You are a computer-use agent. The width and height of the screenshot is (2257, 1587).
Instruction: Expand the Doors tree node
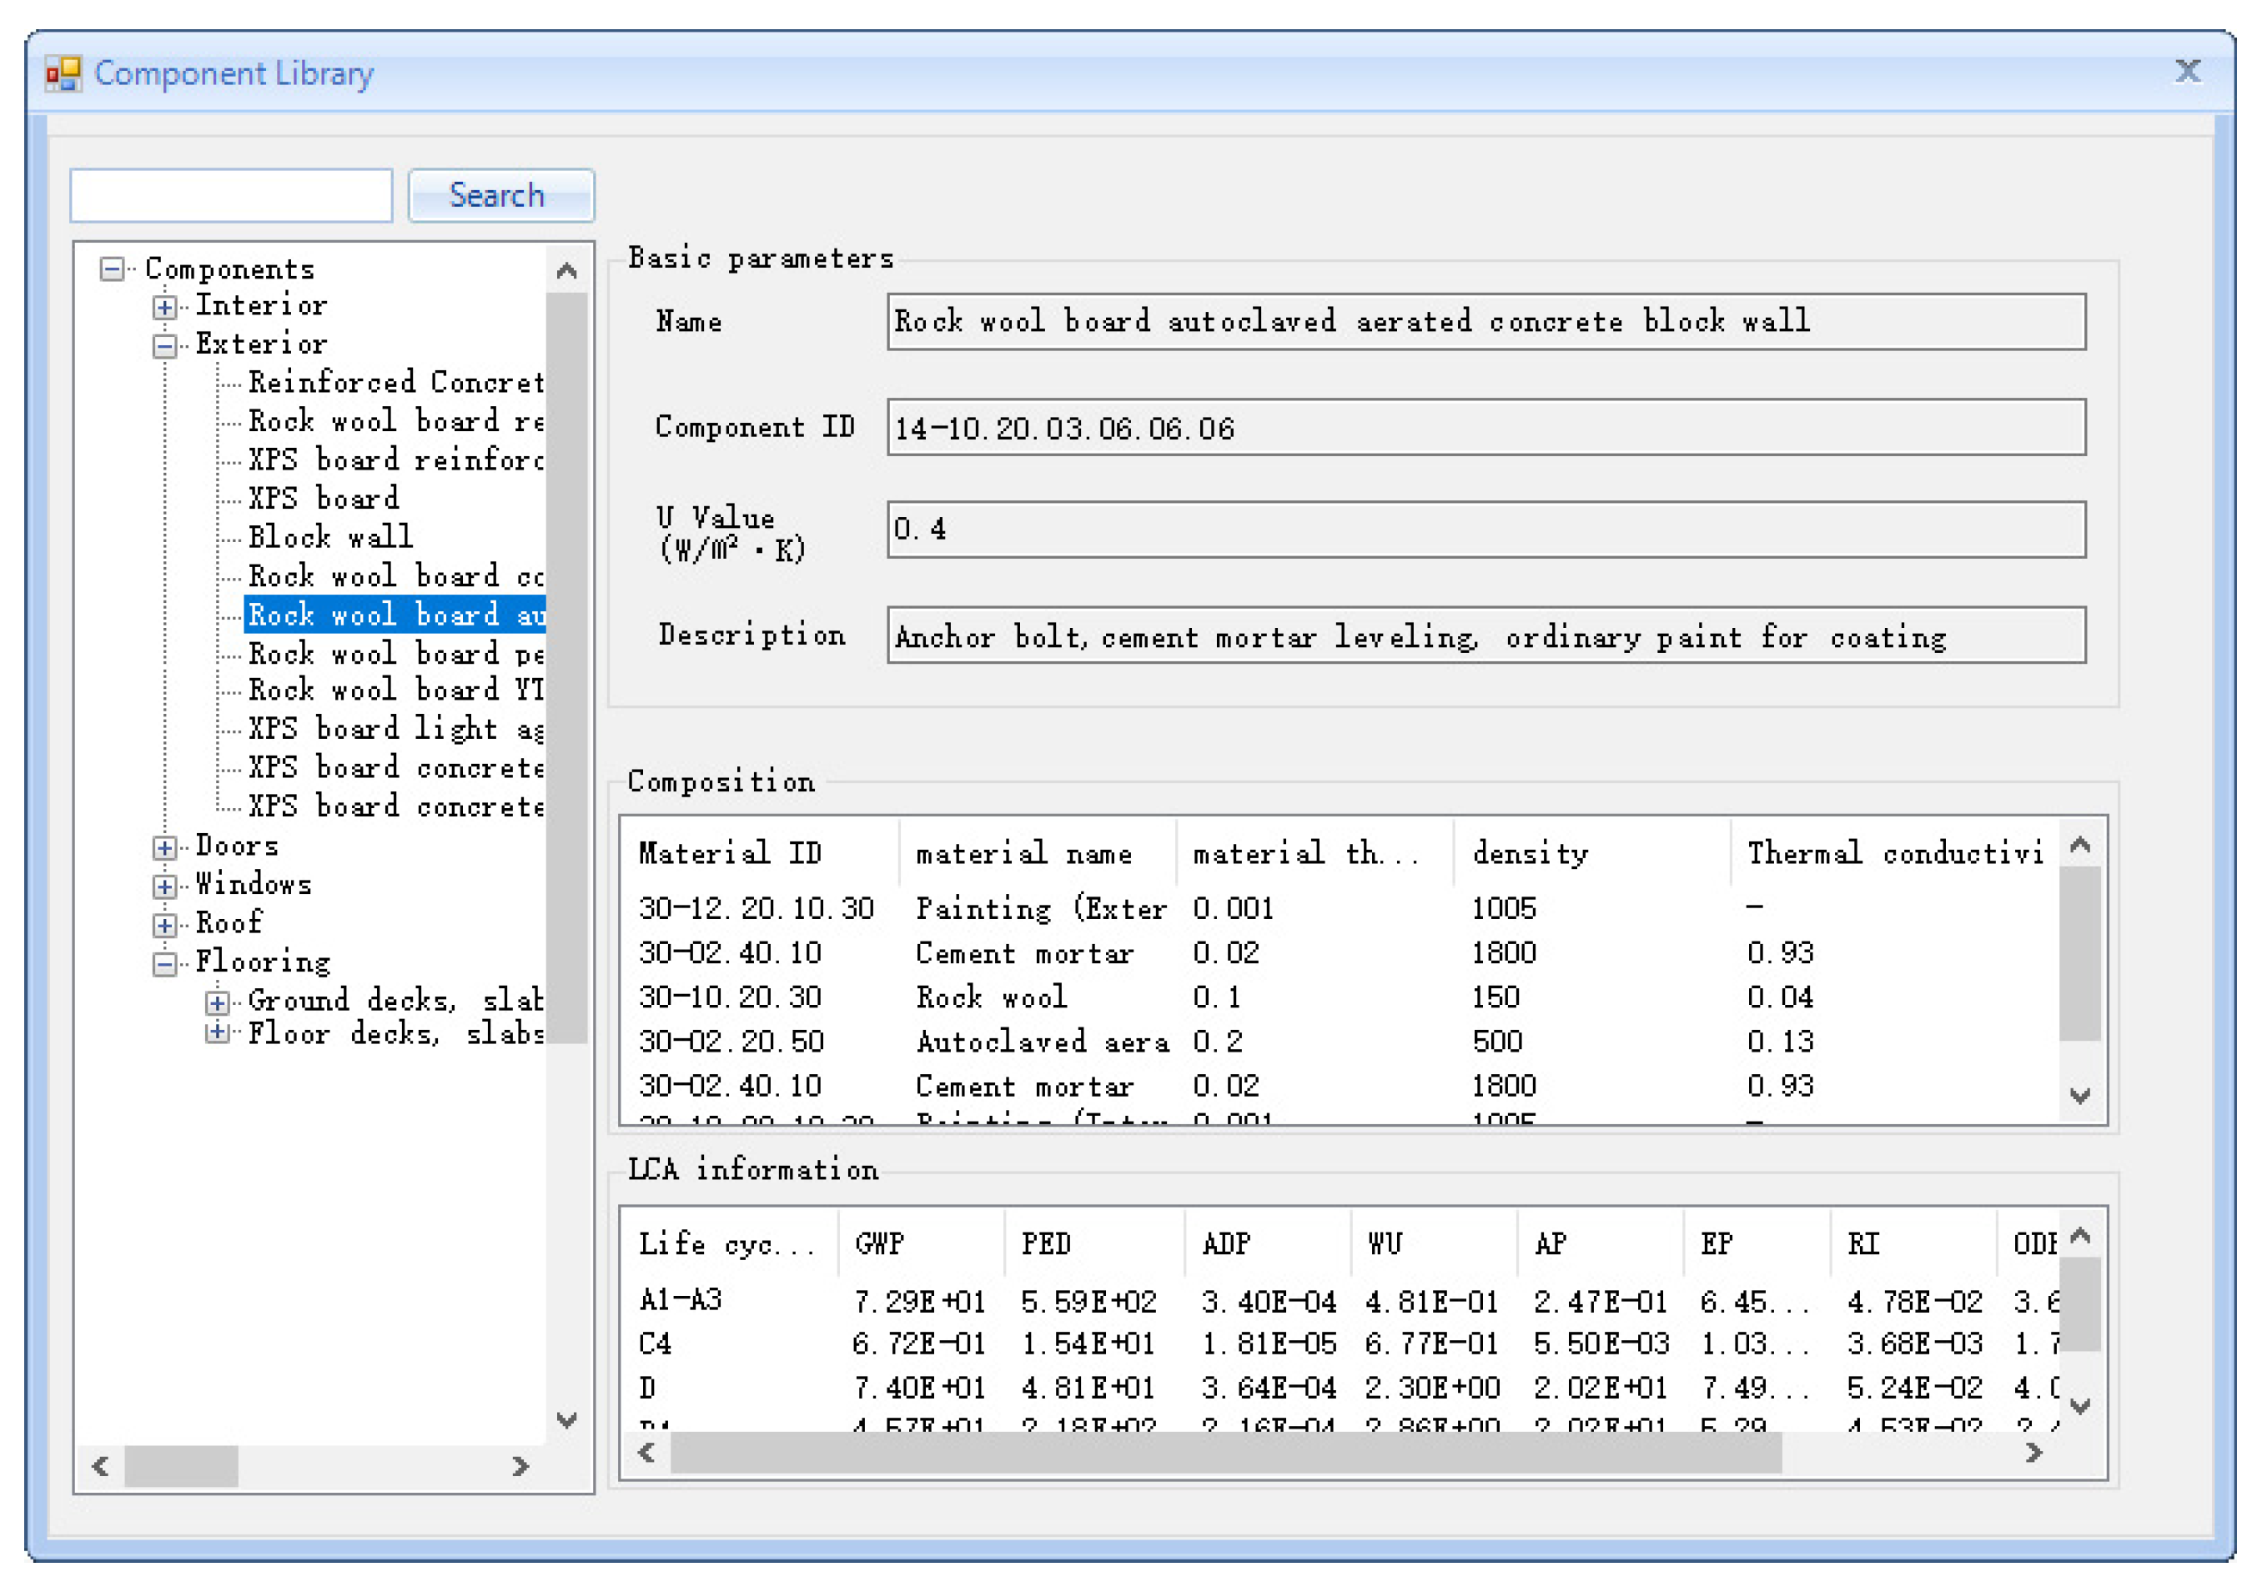(x=165, y=847)
